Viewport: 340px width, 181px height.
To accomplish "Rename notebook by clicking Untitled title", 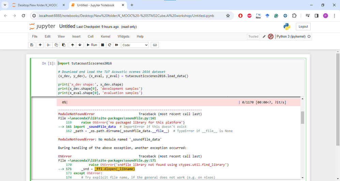I will tap(67, 27).
